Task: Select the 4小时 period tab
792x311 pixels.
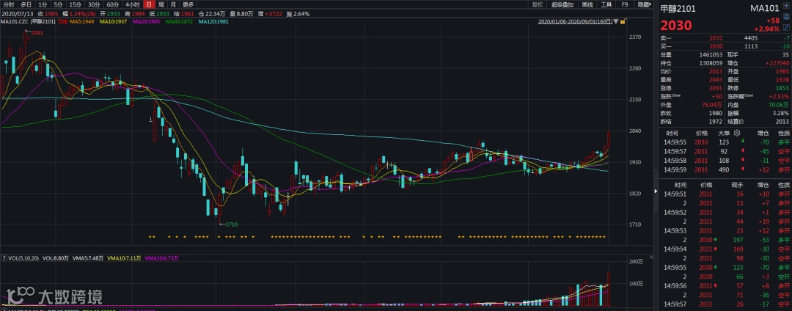Action: [132, 4]
